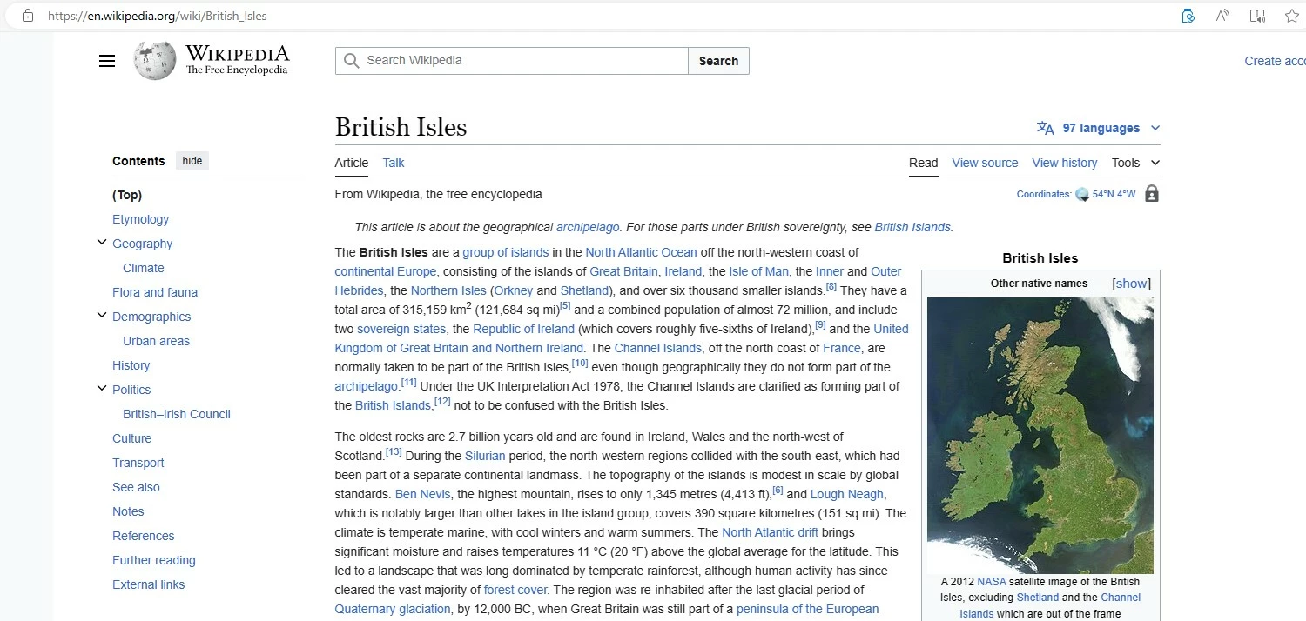Collapse the Demographics section in contents
The height and width of the screenshot is (621, 1306).
point(102,316)
